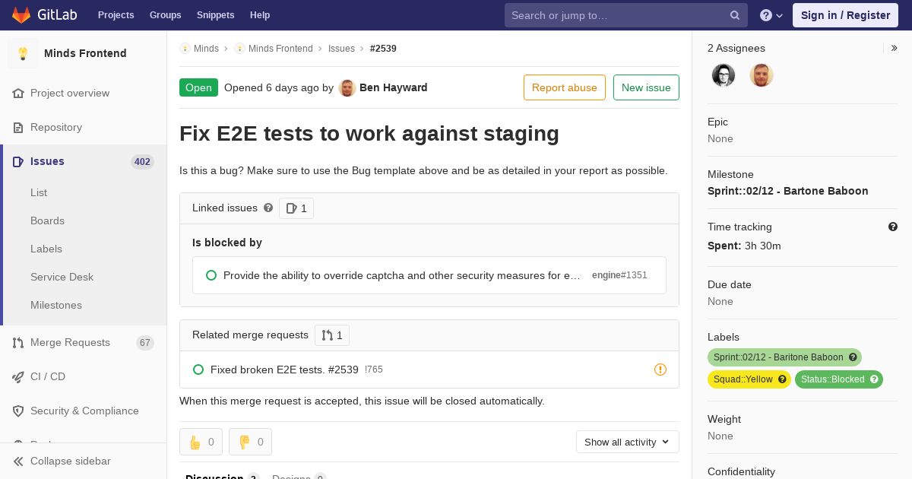Open the CI / CD sidebar section

click(x=48, y=376)
